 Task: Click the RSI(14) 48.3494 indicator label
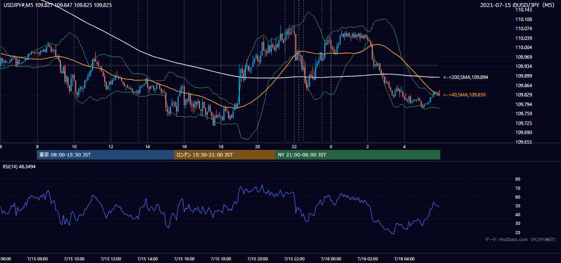(20, 167)
